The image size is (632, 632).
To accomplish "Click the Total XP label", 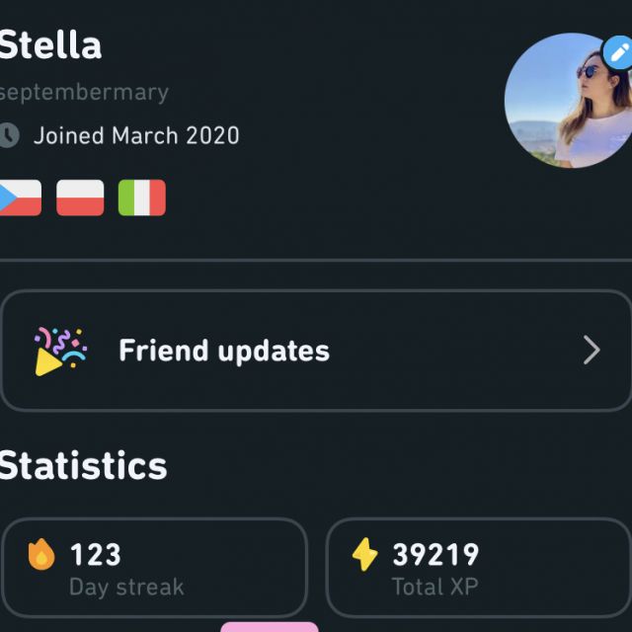I will coord(435,587).
